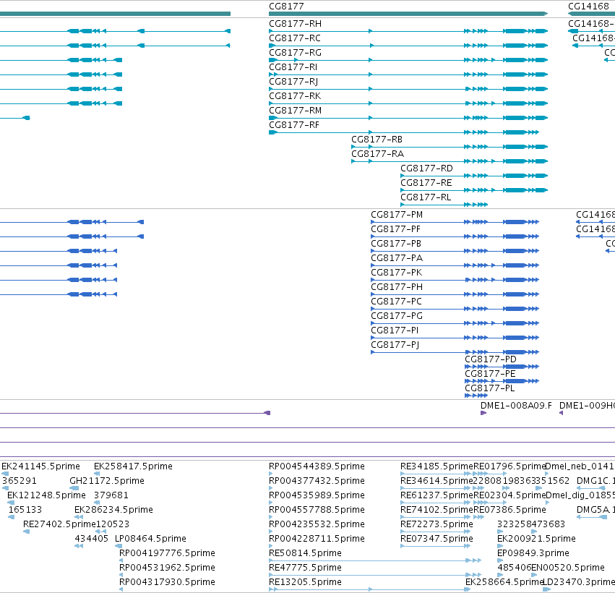Select transcript CG8177-RG
This screenshot has width=615, height=593.
pos(296,53)
